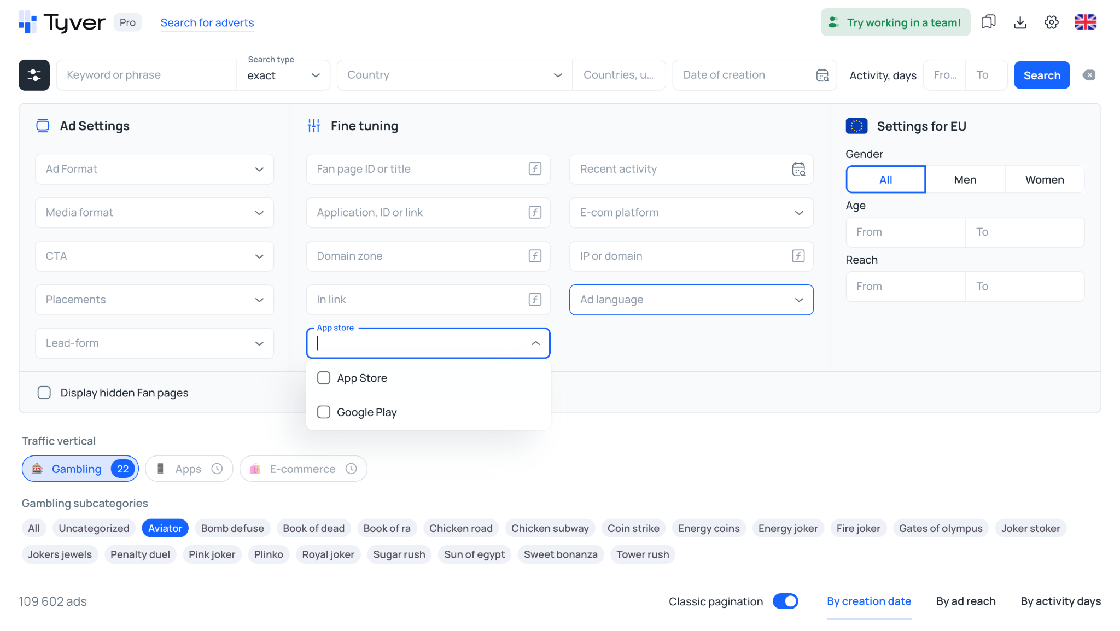This screenshot has width=1120, height=631.
Task: Click the Fine tuning sliders icon
Action: click(x=314, y=126)
